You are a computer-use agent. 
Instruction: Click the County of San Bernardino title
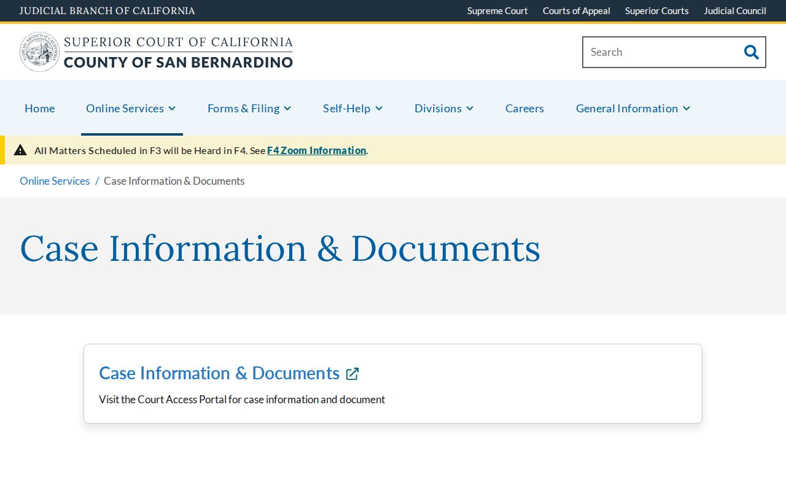coord(179,62)
